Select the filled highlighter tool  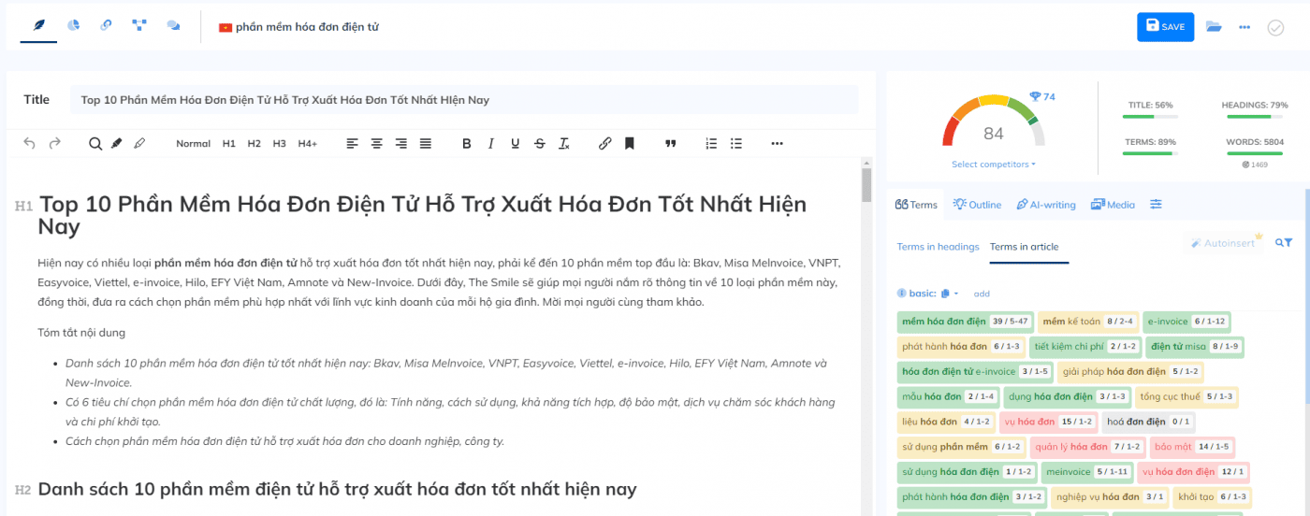click(x=117, y=143)
